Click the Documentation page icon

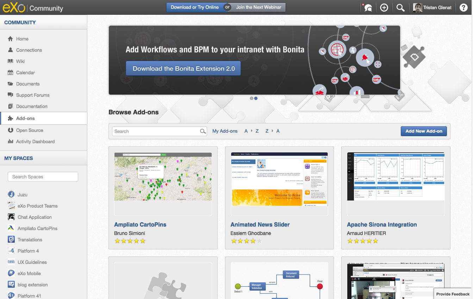click(10, 106)
